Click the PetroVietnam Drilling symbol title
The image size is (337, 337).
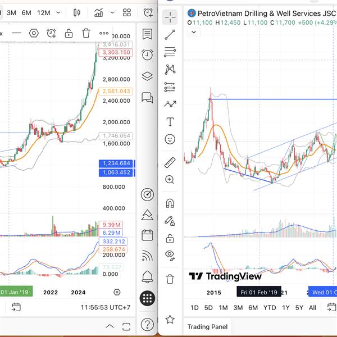click(267, 13)
